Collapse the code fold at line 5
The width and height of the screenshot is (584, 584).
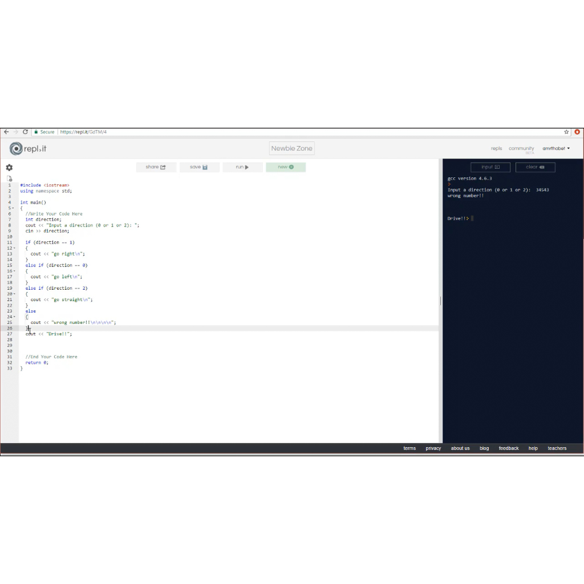(14, 208)
